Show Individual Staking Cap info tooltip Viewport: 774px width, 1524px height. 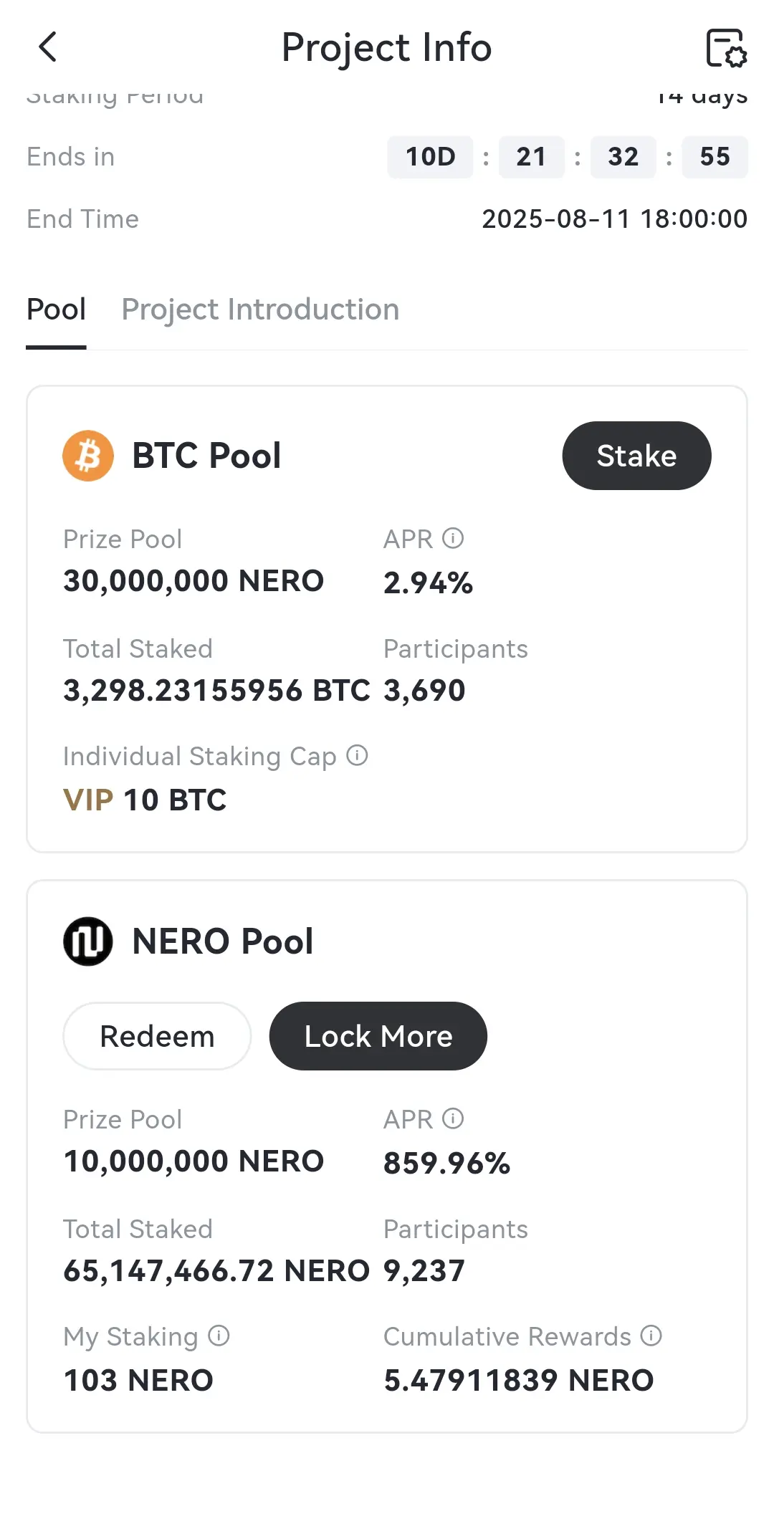tap(357, 755)
